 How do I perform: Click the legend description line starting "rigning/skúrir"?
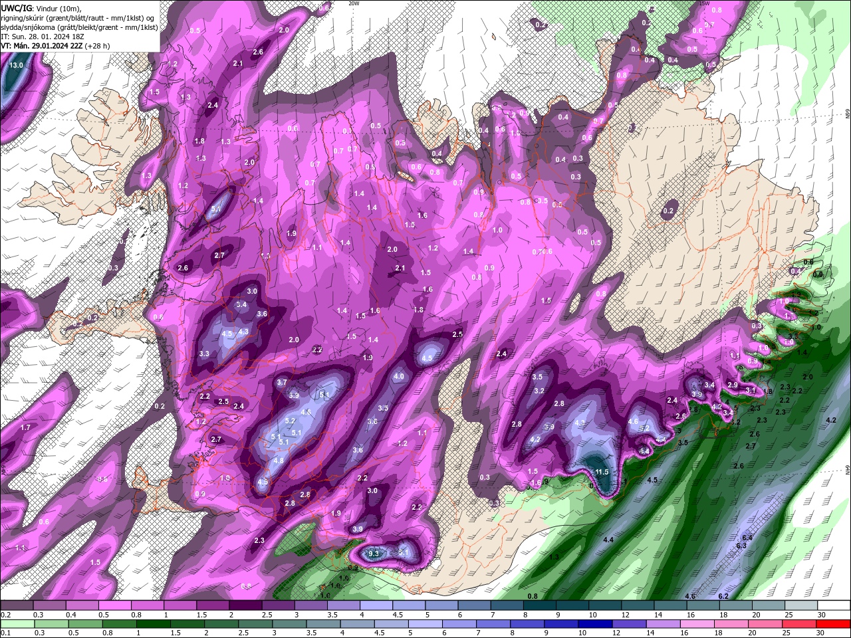(77, 18)
